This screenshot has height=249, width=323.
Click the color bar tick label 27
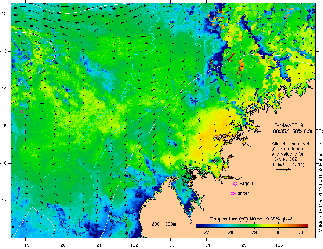pos(207,233)
